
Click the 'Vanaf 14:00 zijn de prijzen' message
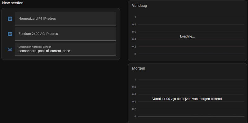point(187,99)
